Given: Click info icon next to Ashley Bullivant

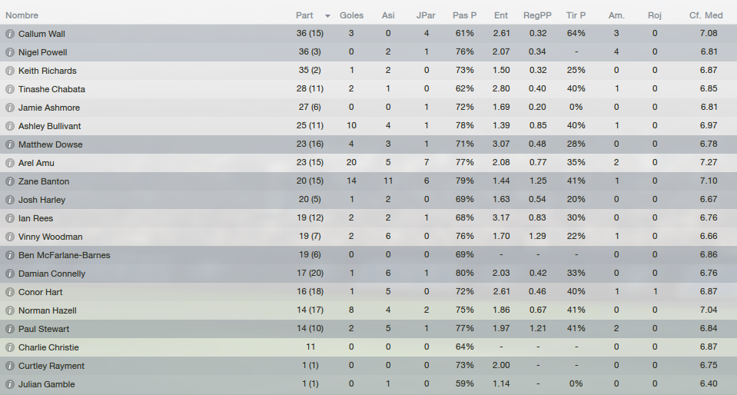Looking at the screenshot, I should pyautogui.click(x=9, y=126).
